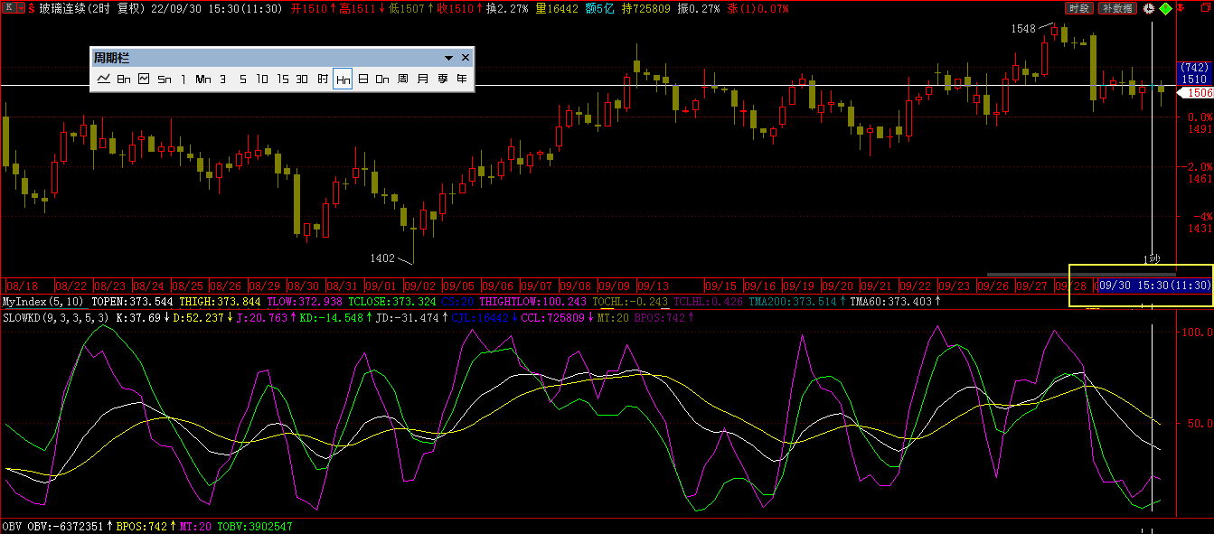Click the 09/22 date on timeline
Screen dimensions: 1214x534
pos(915,285)
